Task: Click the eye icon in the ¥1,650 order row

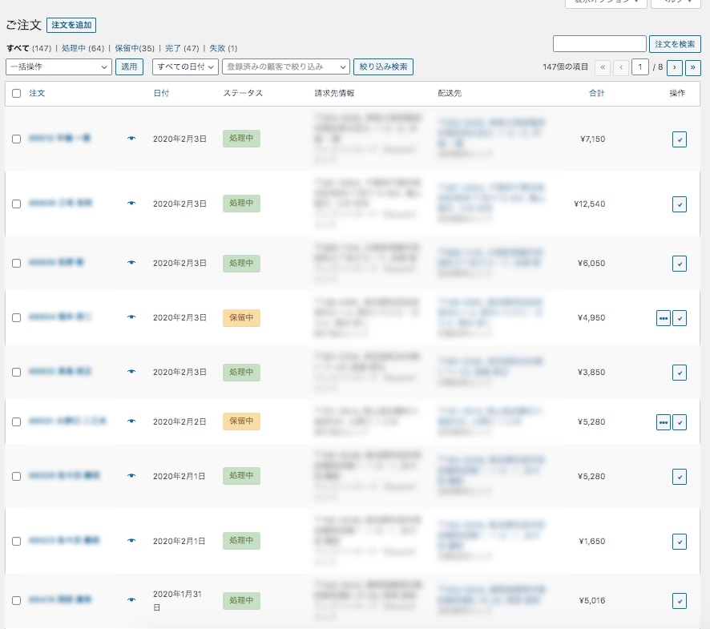Action: [131, 540]
